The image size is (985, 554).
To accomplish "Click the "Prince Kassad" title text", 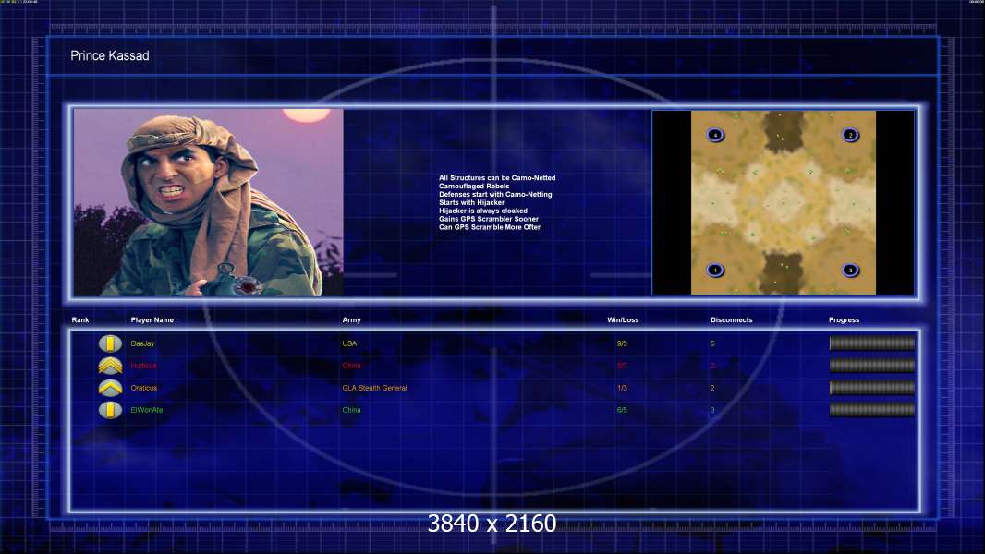I will [110, 55].
